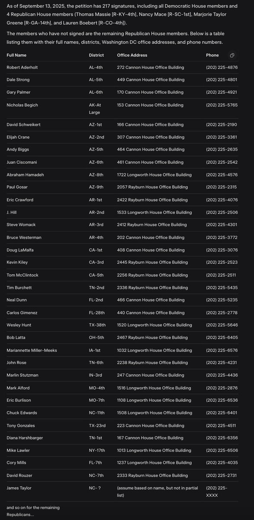The width and height of the screenshot is (254, 520).
Task: Click the AZ-8th district cell
Action: point(96,175)
